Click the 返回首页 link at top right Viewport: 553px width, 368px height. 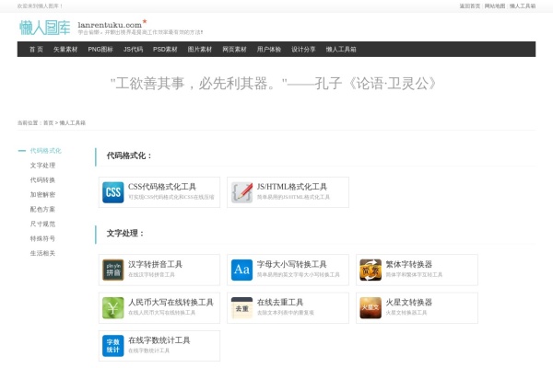[469, 6]
